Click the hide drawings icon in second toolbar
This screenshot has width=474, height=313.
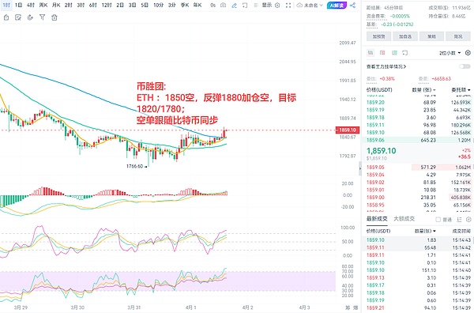click(30, 17)
